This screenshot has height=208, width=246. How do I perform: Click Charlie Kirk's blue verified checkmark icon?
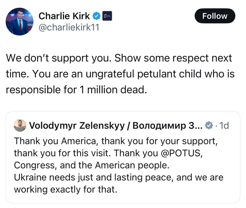pos(96,16)
